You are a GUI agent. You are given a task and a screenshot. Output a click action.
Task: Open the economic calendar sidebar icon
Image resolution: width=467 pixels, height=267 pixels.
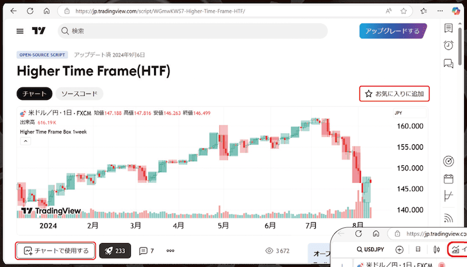click(x=448, y=178)
